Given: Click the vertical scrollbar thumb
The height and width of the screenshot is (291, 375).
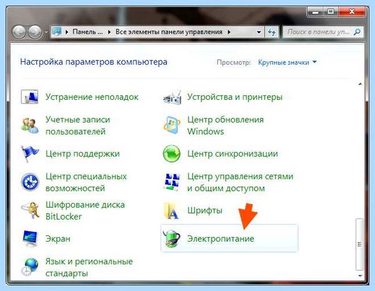Looking at the screenshot, I should [x=360, y=244].
